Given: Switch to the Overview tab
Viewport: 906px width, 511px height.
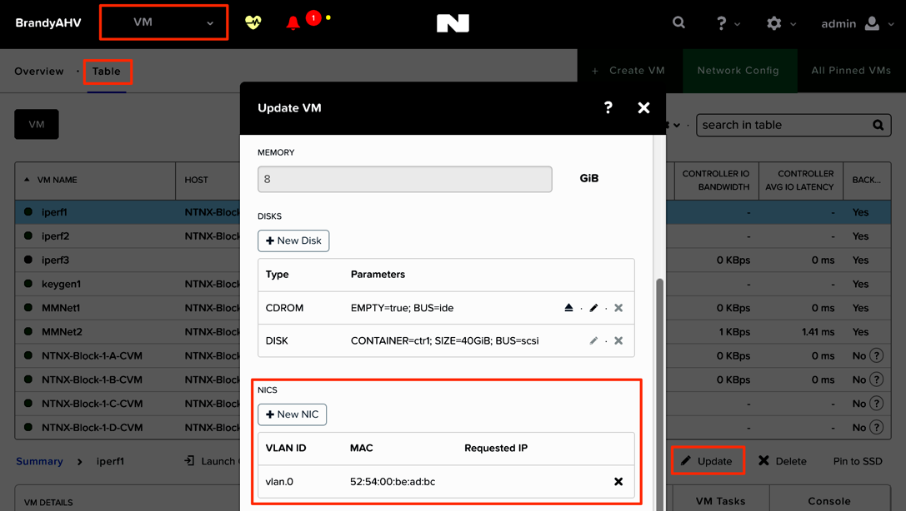Looking at the screenshot, I should tap(39, 71).
